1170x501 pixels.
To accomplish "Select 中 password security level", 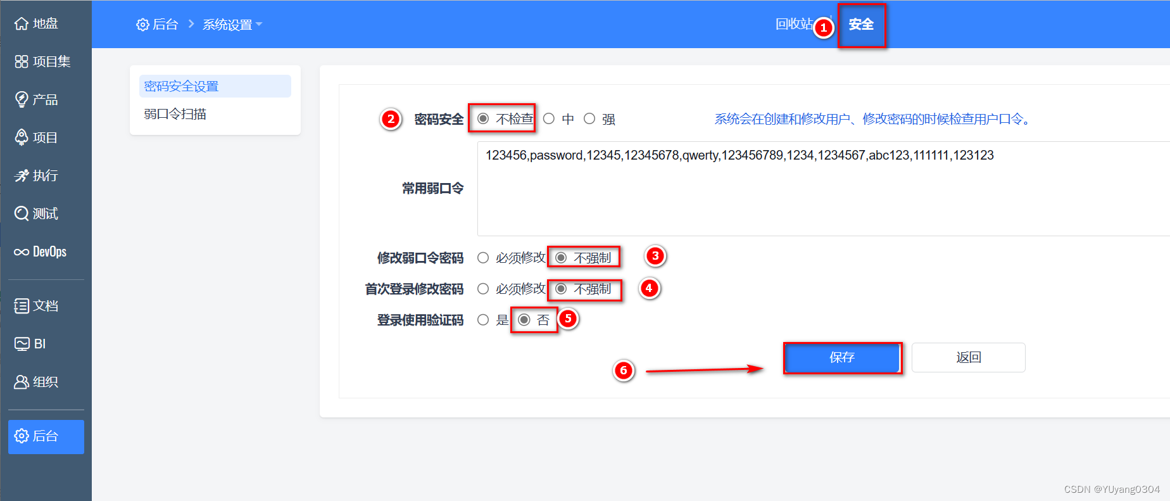I will click(x=549, y=118).
